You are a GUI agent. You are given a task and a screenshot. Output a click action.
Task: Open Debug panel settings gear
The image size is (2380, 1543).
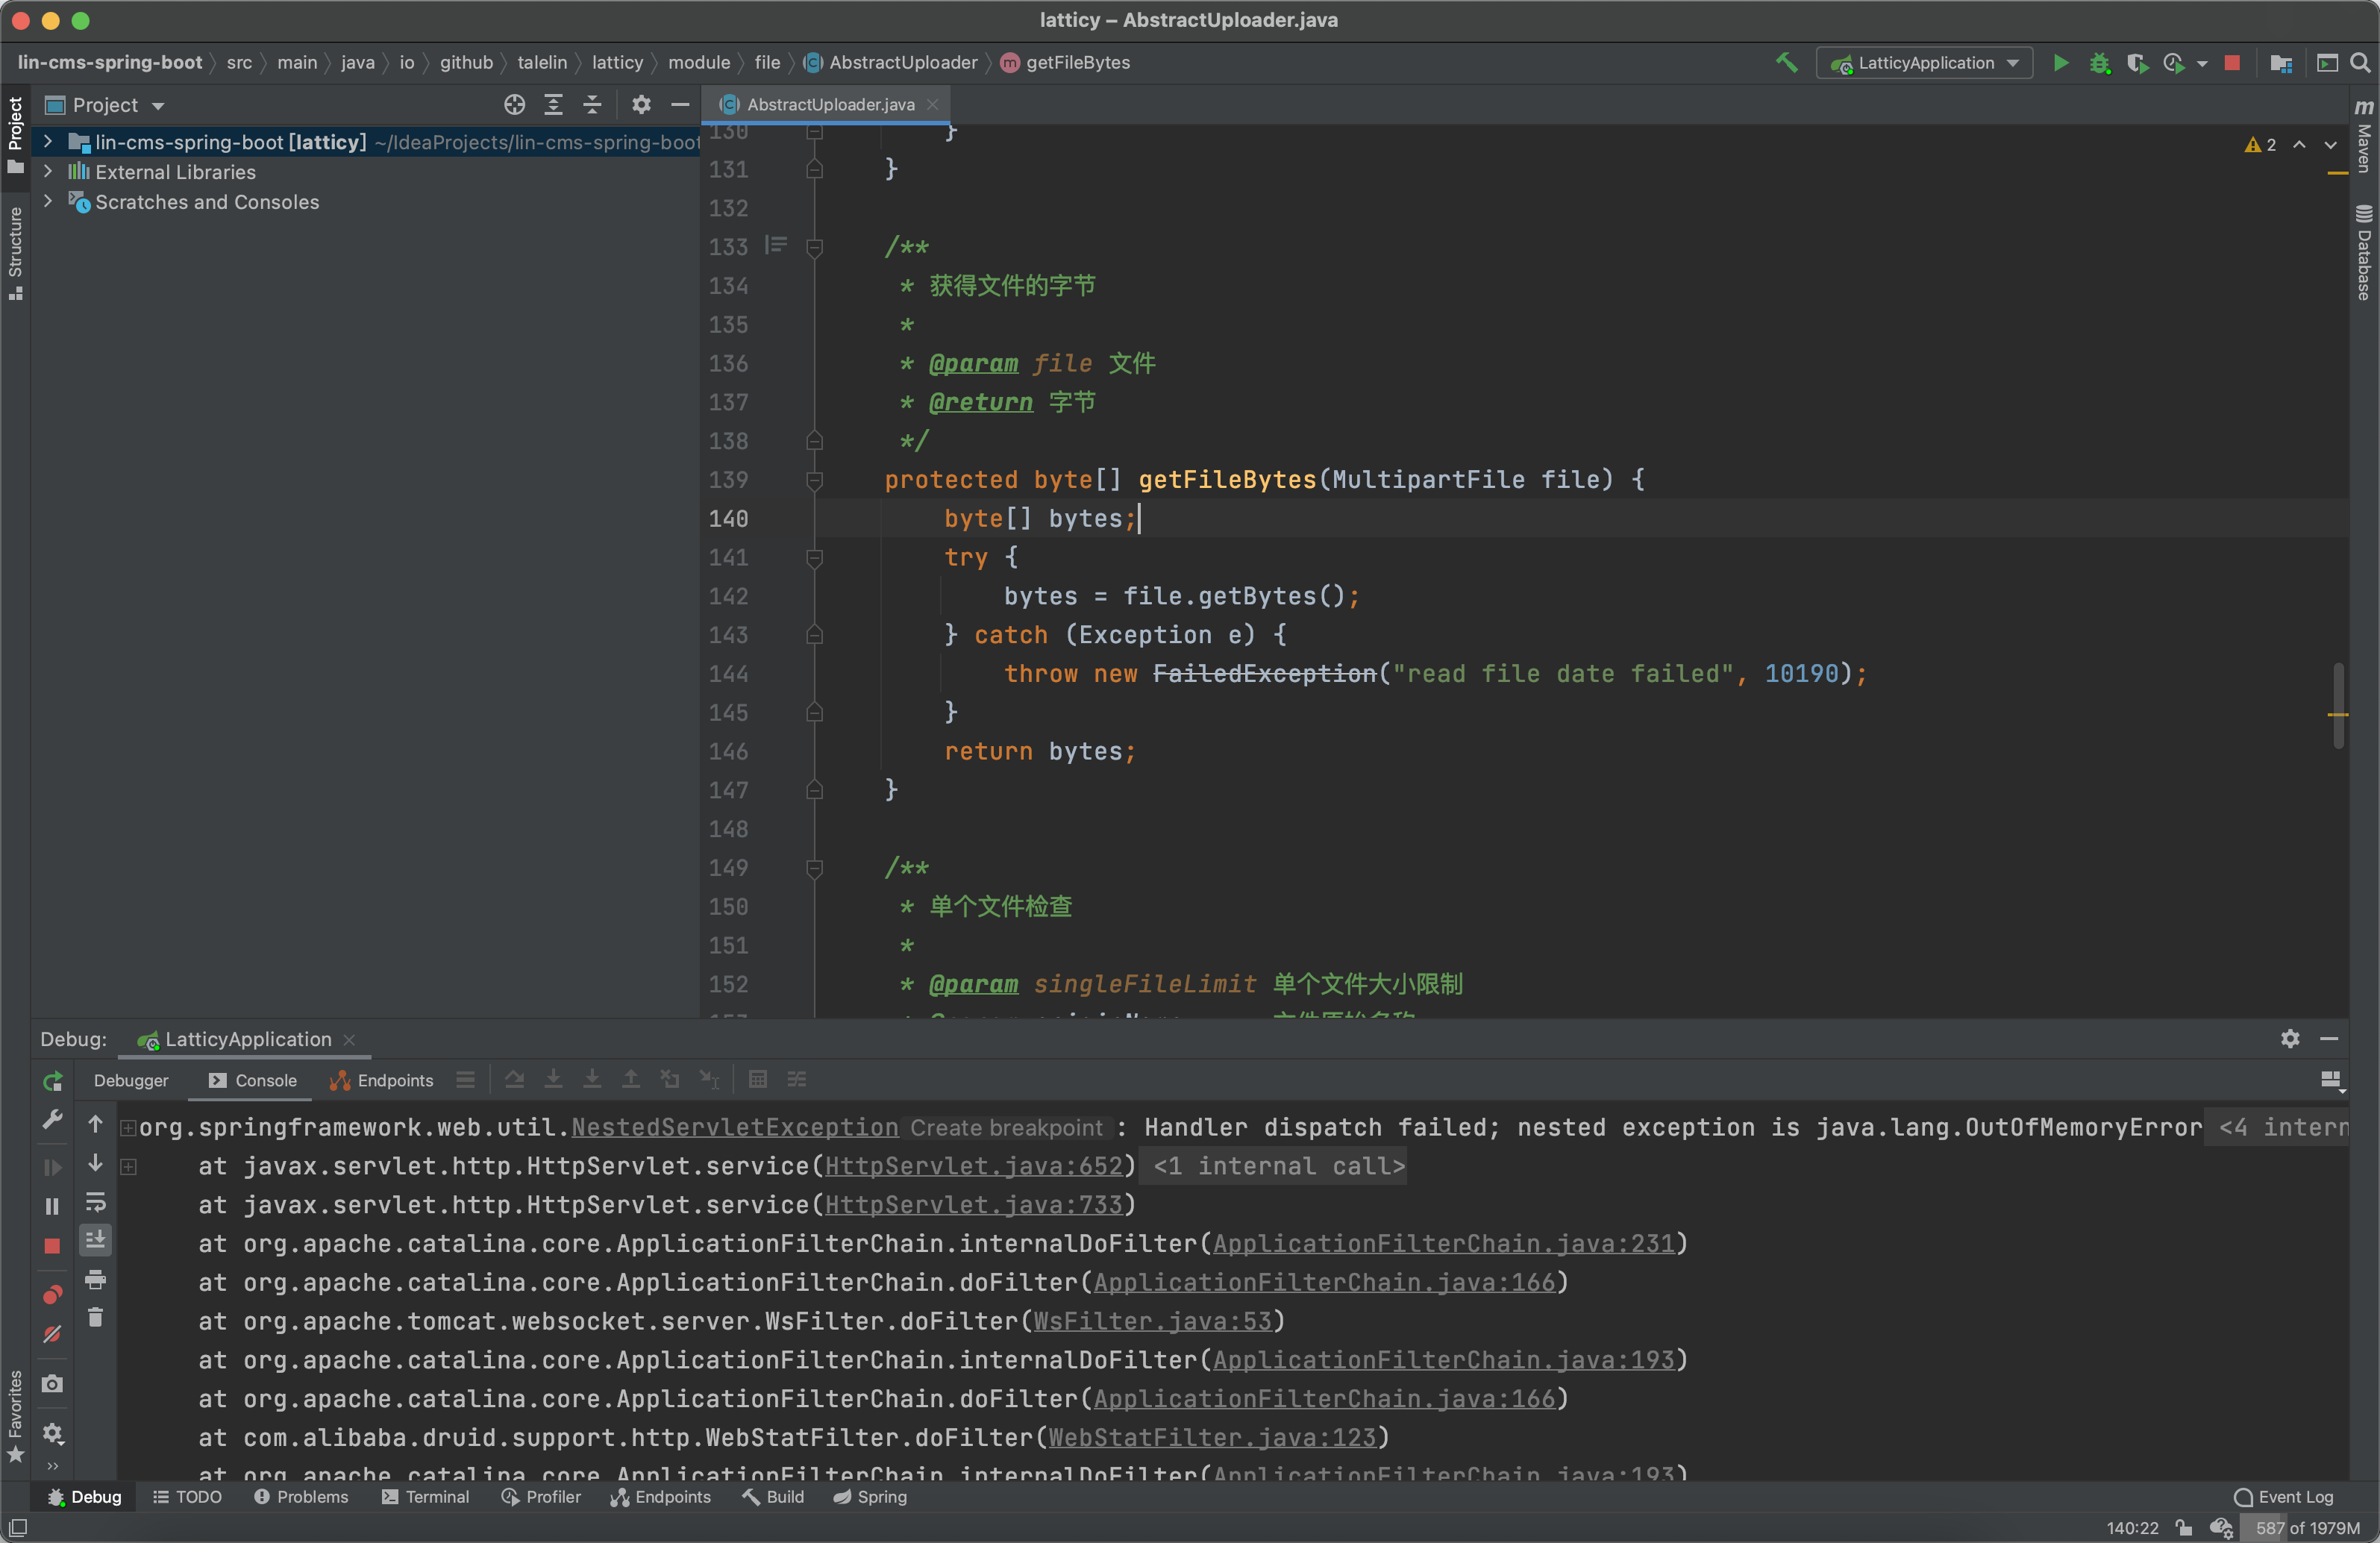point(2290,1039)
